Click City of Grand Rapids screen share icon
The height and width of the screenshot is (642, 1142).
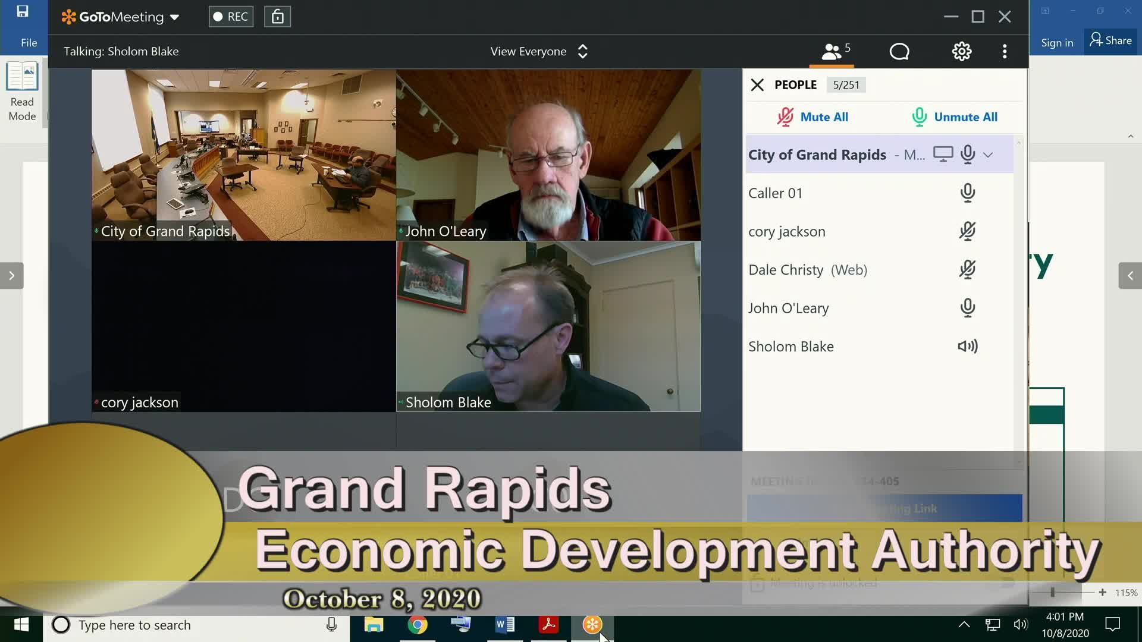943,155
